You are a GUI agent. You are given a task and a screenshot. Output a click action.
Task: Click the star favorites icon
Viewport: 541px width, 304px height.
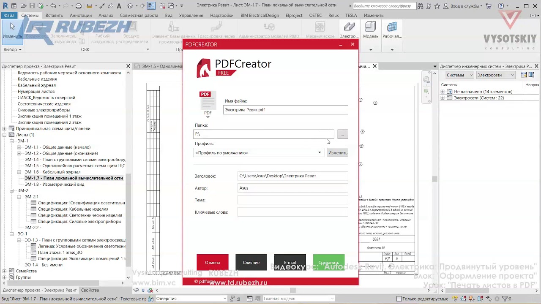click(437, 6)
